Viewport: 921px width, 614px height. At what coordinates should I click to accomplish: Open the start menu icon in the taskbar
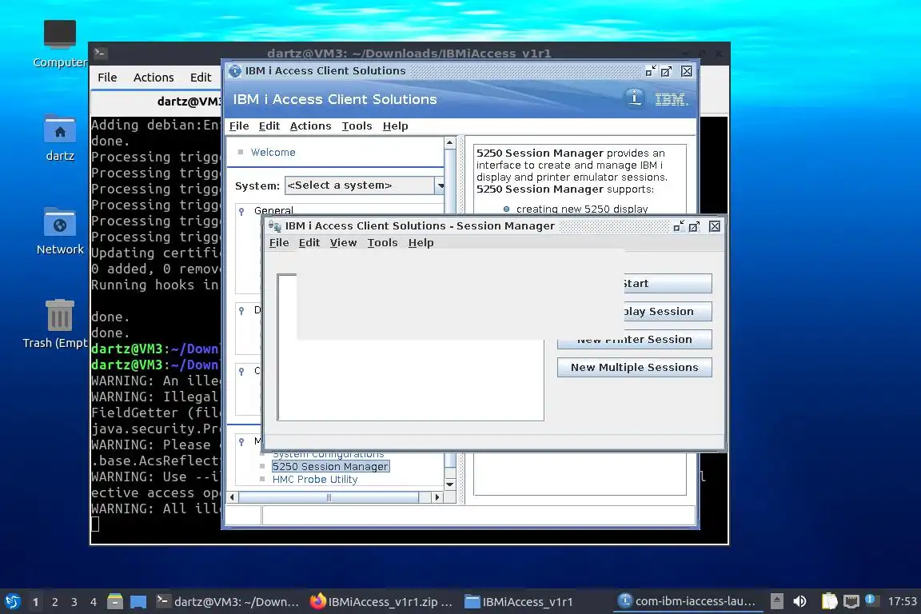[12, 602]
